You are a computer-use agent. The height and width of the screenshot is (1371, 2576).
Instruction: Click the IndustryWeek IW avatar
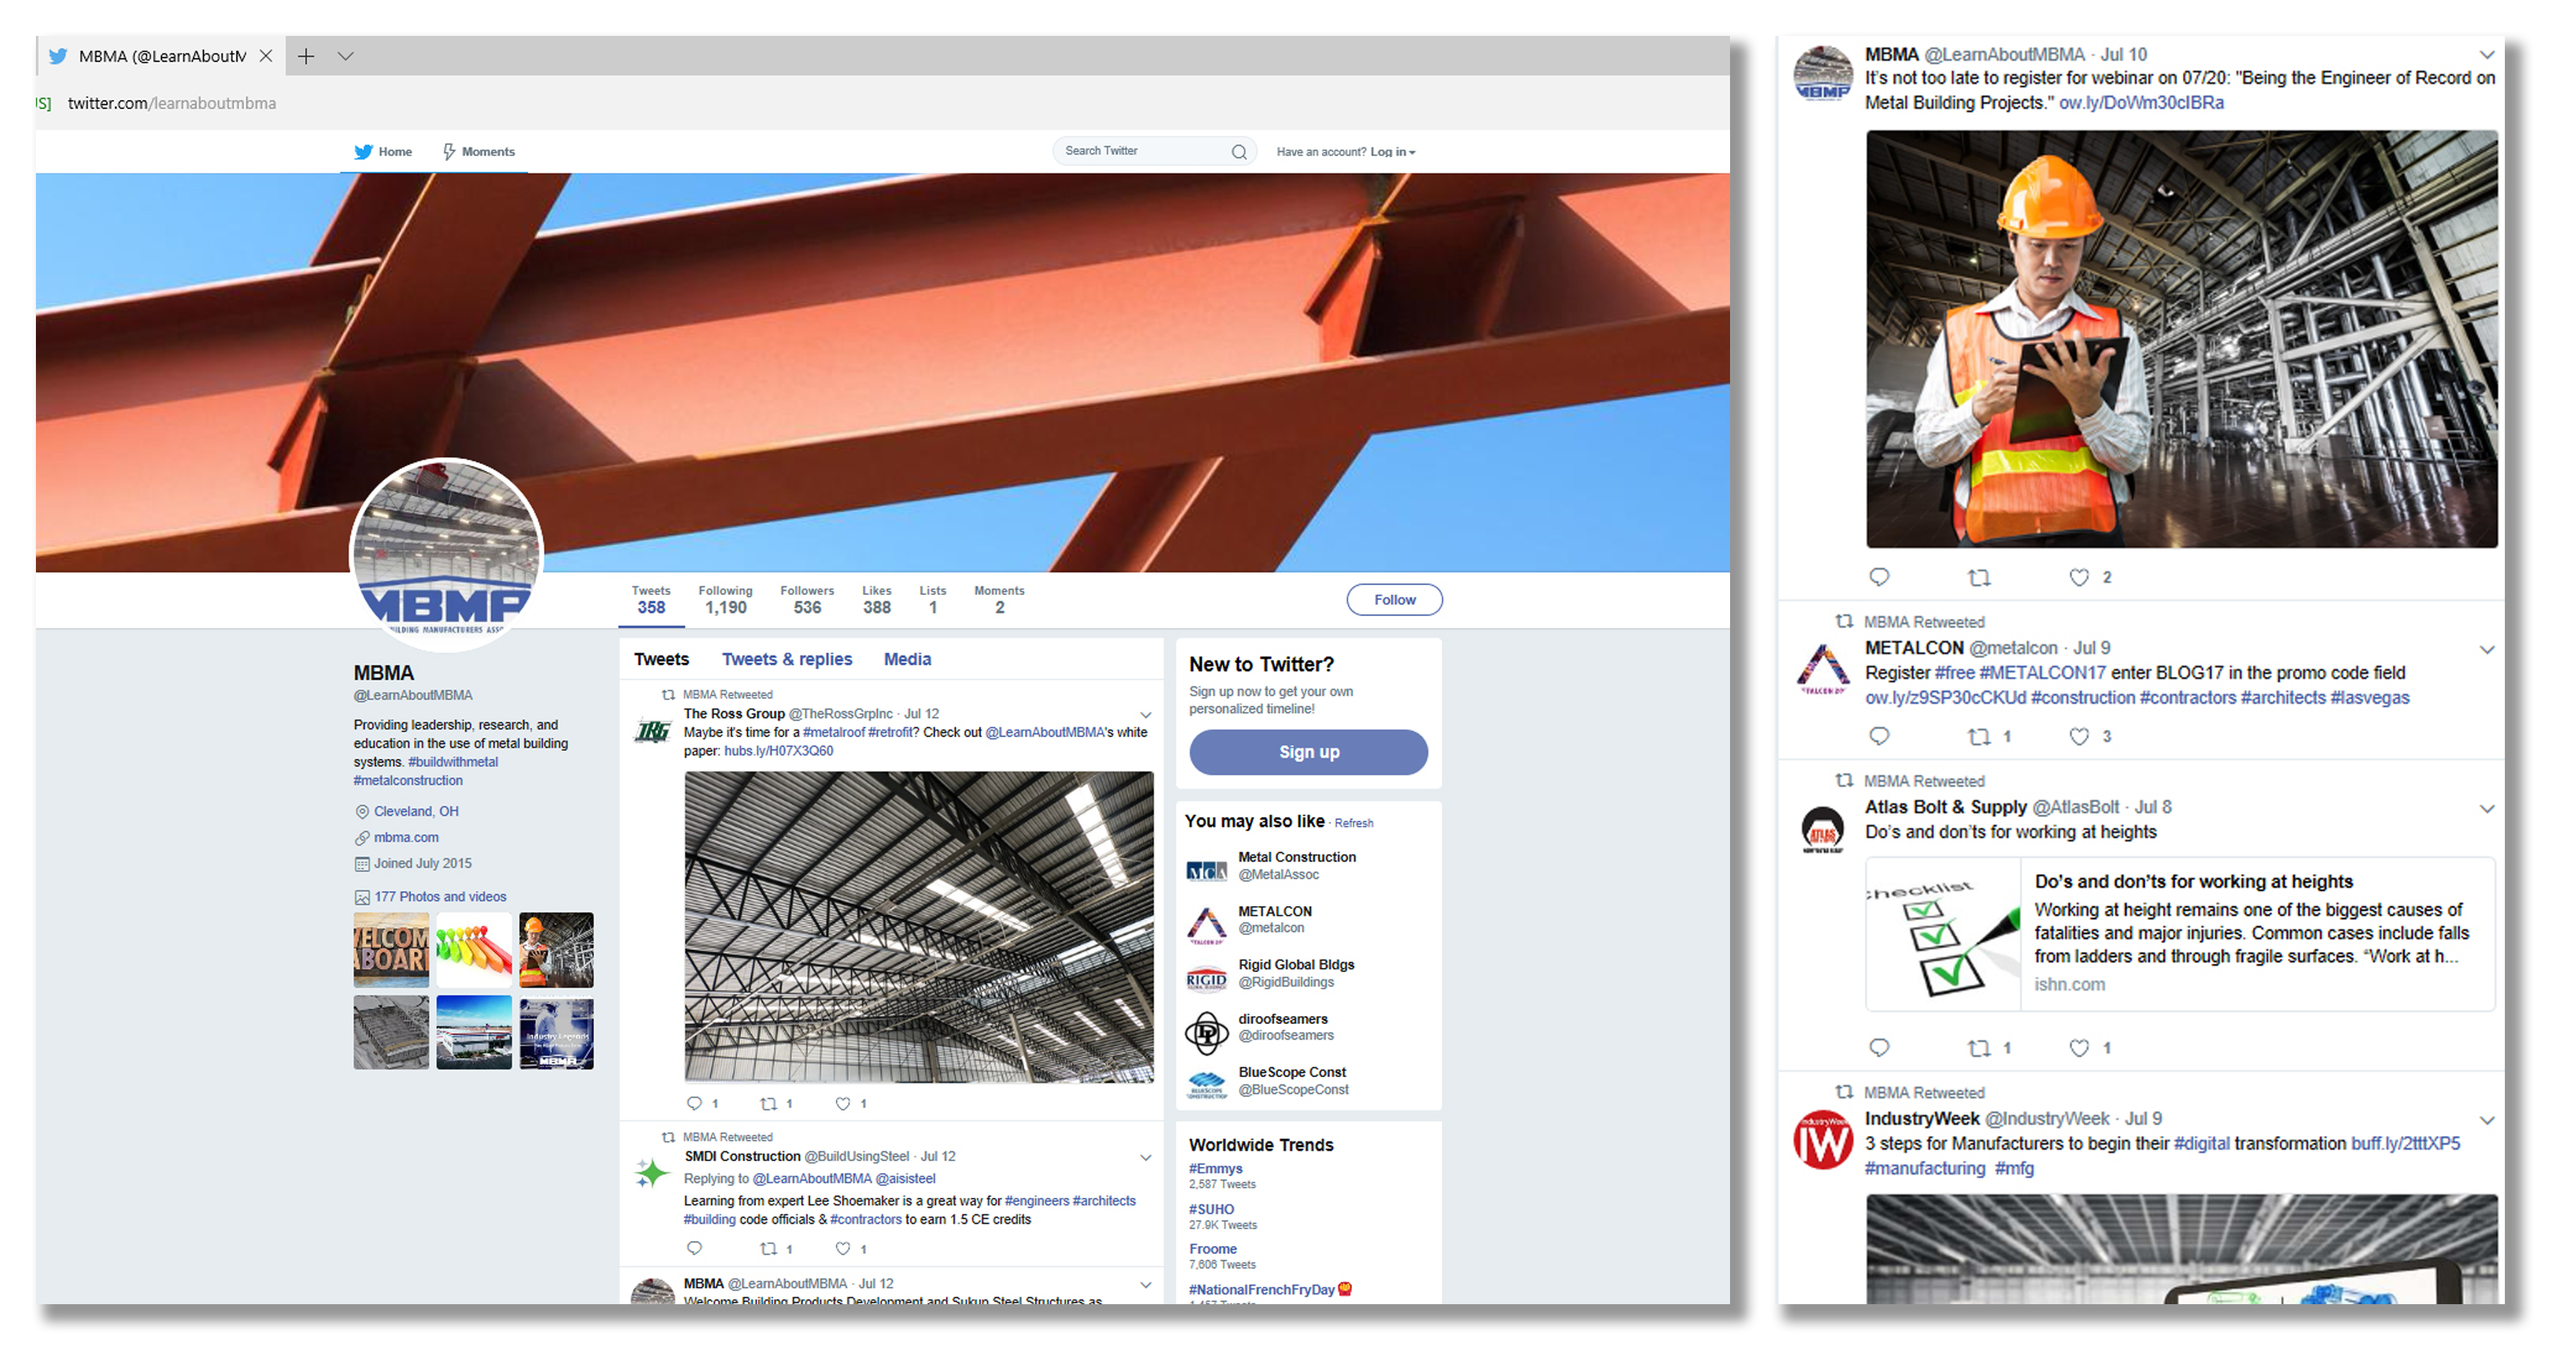1822,1140
